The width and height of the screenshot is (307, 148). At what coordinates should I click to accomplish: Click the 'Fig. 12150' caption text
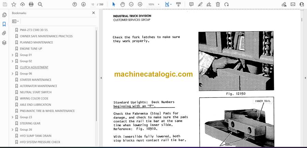pyautogui.click(x=236, y=94)
